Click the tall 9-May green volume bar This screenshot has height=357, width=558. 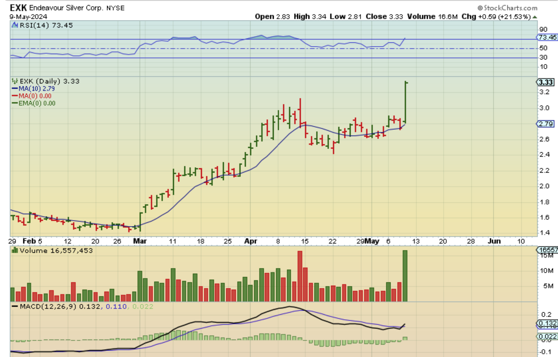tap(405, 276)
